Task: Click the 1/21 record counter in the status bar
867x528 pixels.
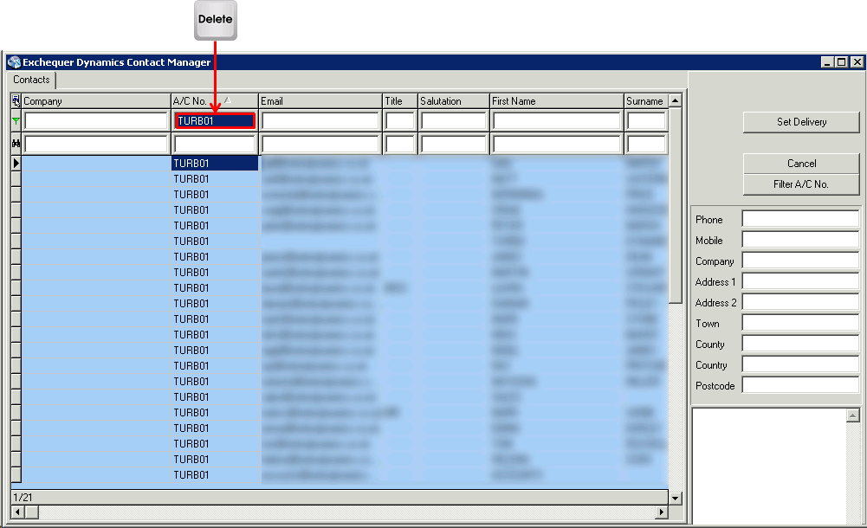Action: [23, 497]
